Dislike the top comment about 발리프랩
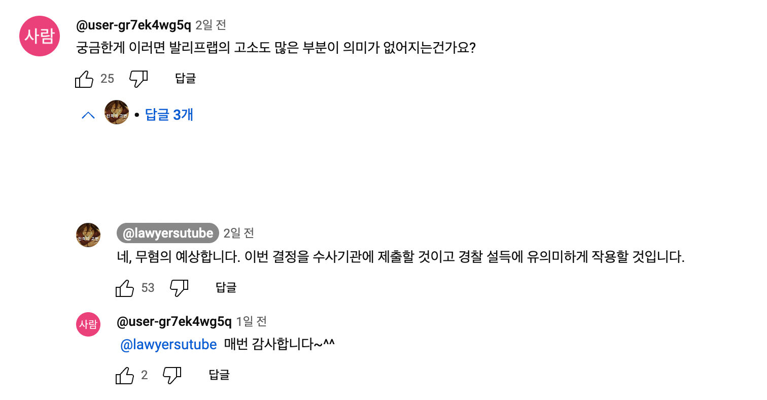 pyautogui.click(x=138, y=79)
